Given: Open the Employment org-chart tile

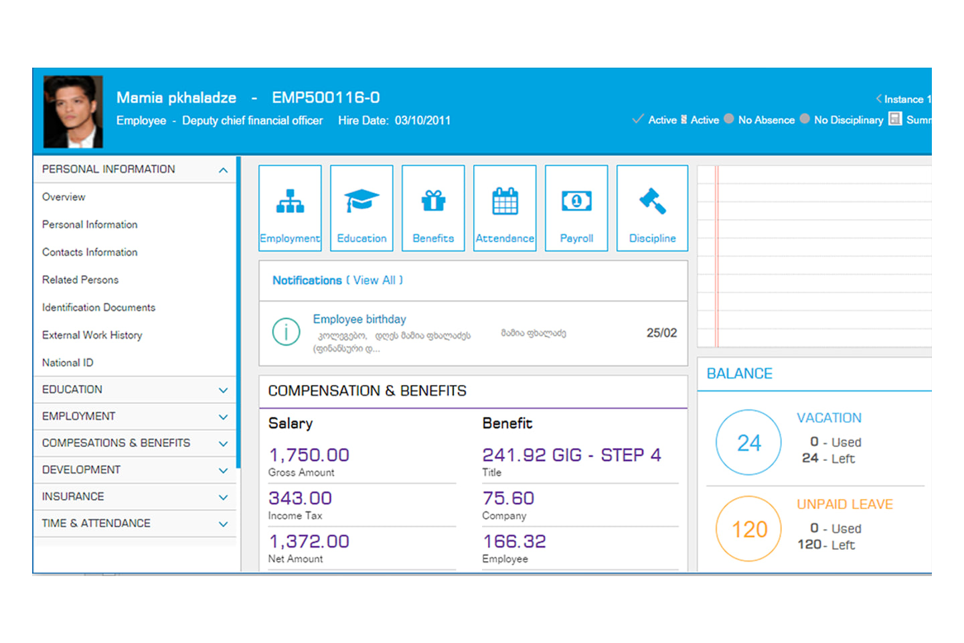Looking at the screenshot, I should coord(290,208).
